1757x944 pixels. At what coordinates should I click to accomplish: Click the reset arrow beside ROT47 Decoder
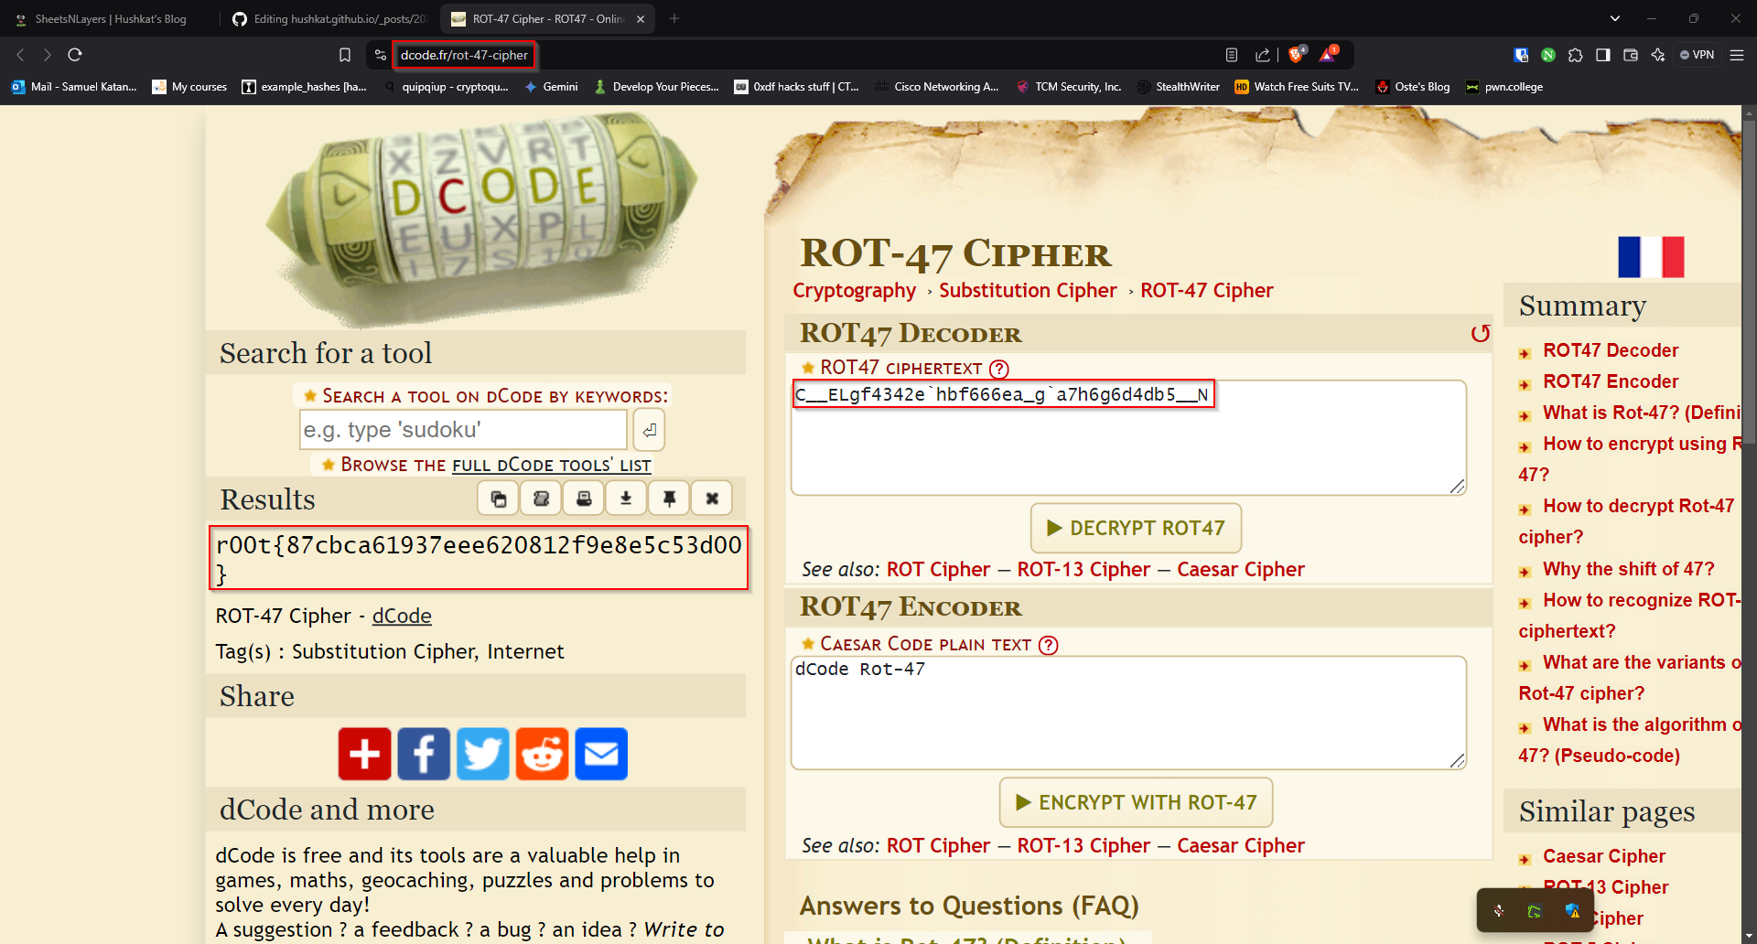(x=1480, y=334)
